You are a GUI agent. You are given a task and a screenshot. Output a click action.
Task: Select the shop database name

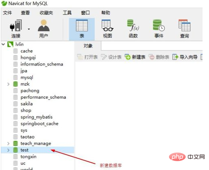(26, 110)
